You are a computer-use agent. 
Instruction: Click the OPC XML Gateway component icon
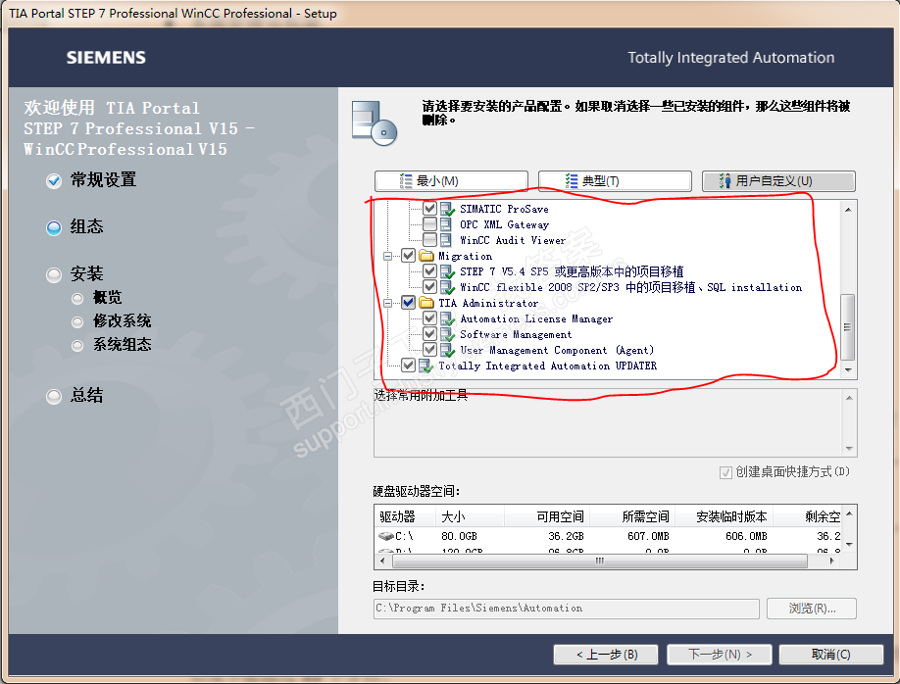pos(446,224)
